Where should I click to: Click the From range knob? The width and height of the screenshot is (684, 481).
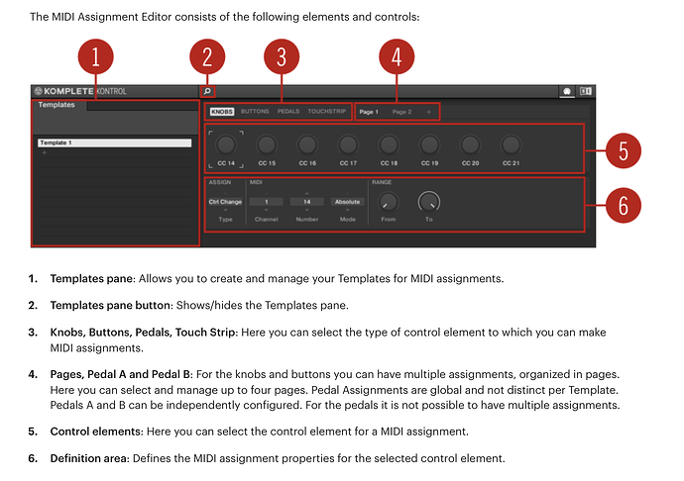tap(388, 202)
